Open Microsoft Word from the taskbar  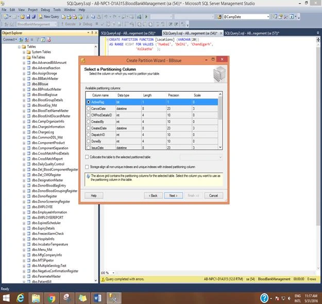point(98,298)
